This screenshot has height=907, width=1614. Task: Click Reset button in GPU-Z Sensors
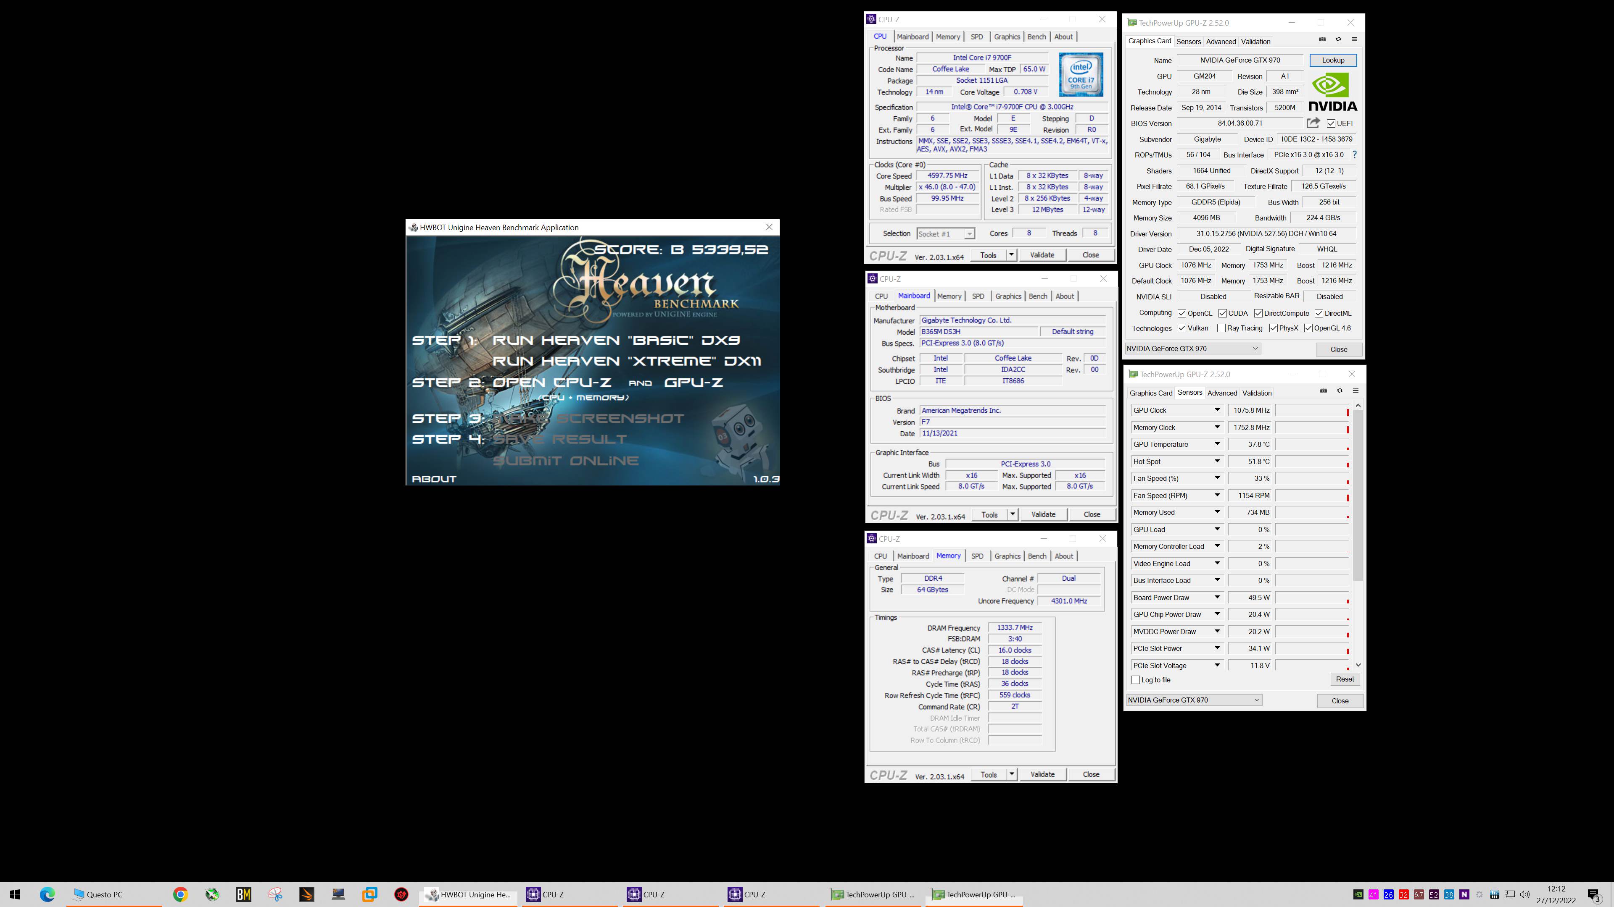click(x=1345, y=679)
